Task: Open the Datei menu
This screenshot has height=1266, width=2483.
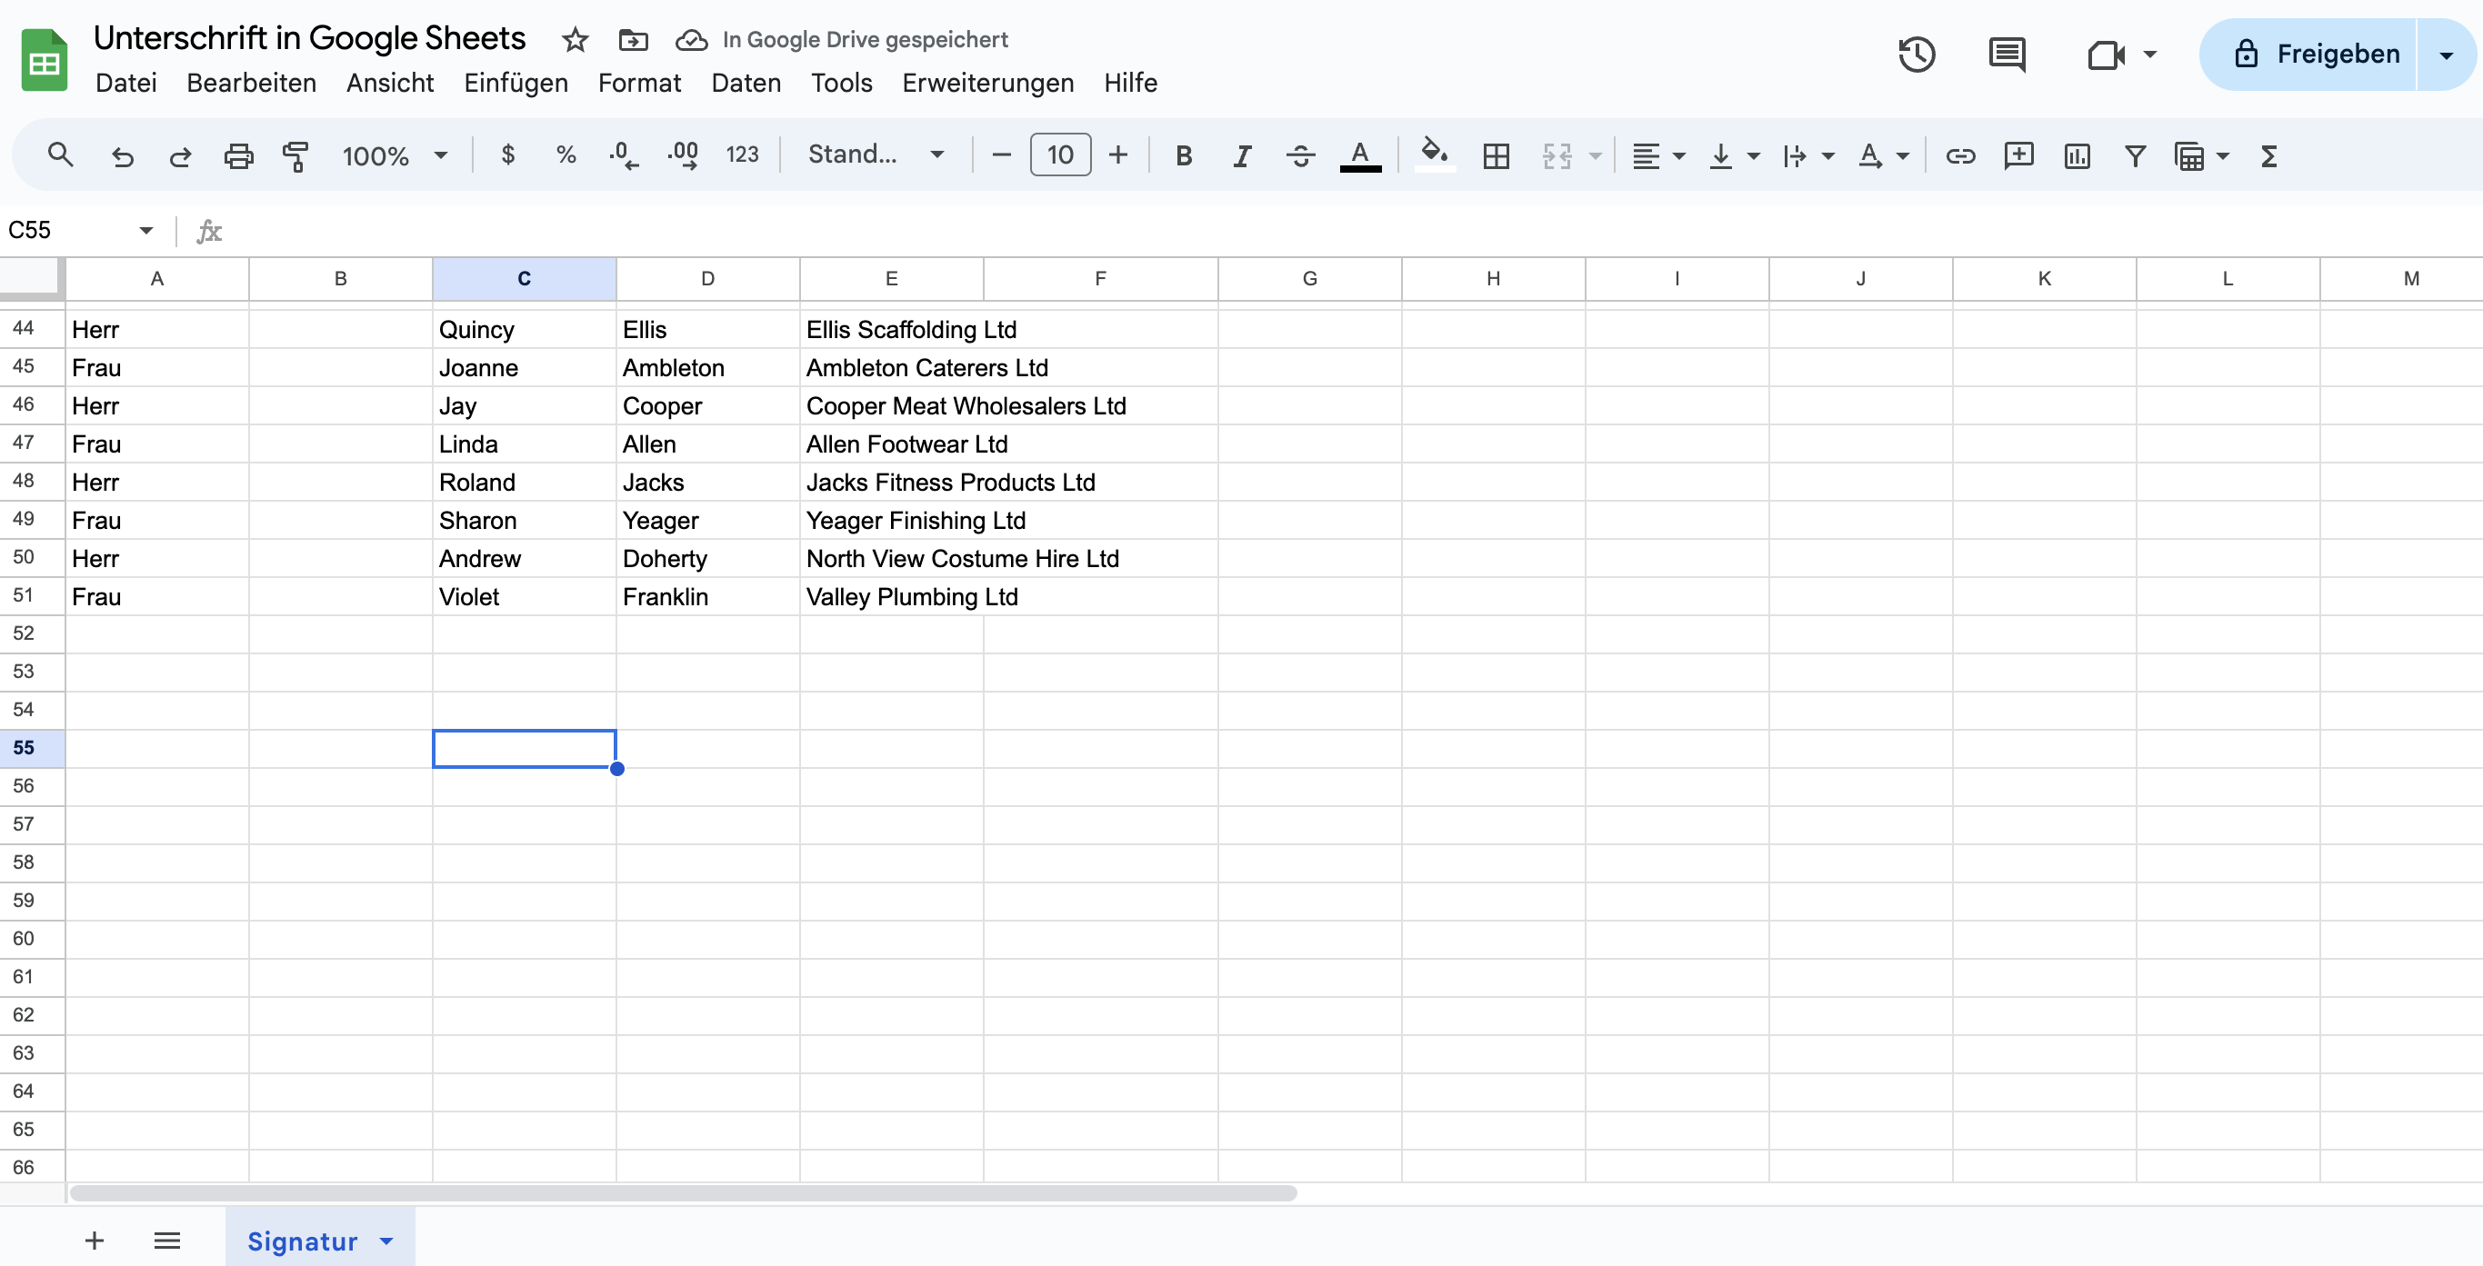Action: click(126, 83)
